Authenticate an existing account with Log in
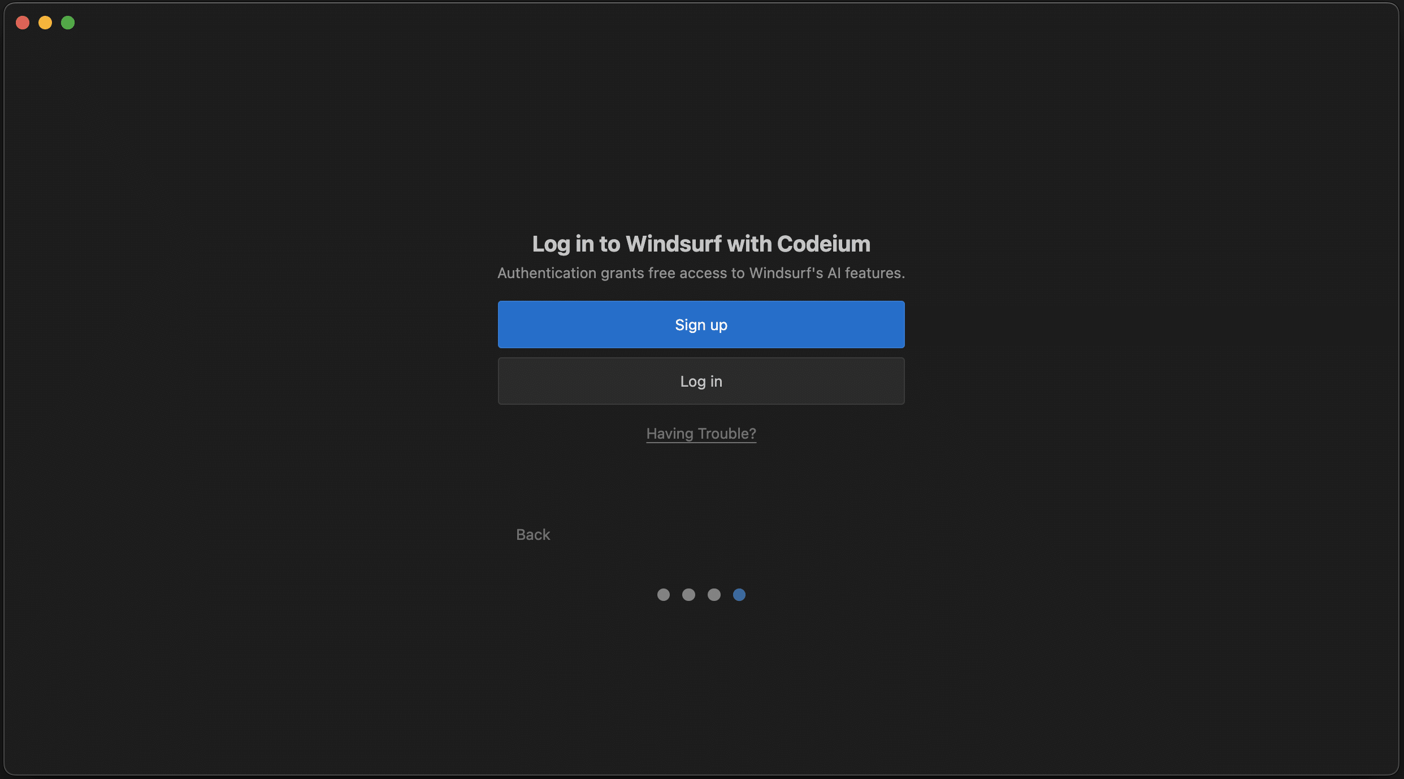 coord(701,381)
